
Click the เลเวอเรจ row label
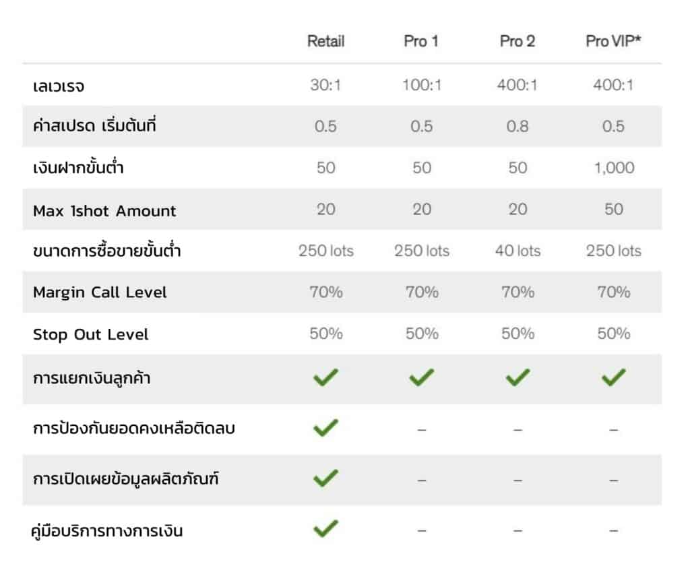59,86
